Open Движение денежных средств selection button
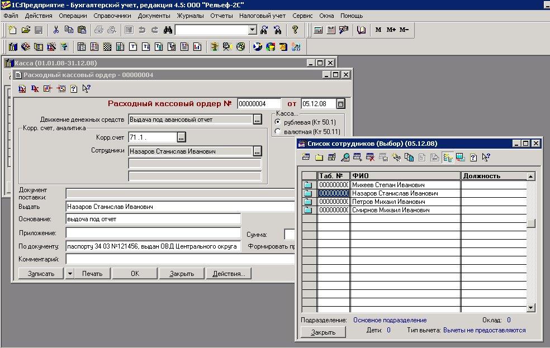 [257, 120]
